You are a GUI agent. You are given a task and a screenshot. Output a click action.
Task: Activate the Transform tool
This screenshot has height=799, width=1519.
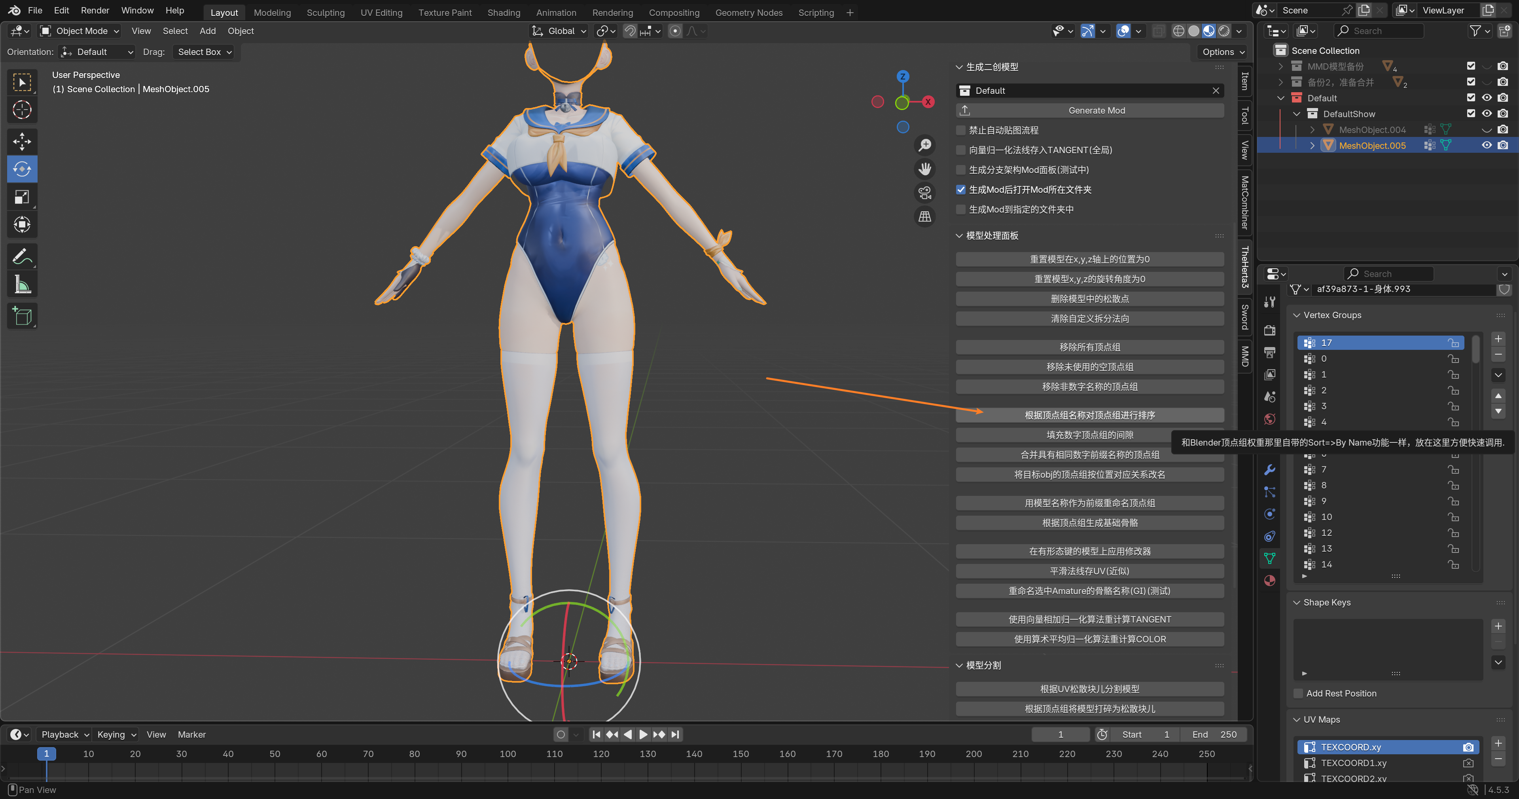tap(22, 225)
